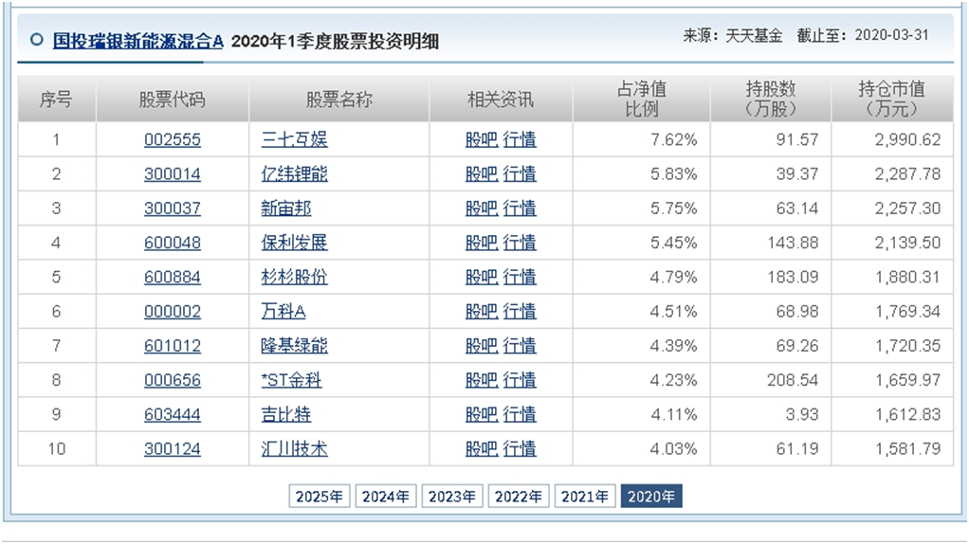The height and width of the screenshot is (544, 969).
Task: Open 行情 link for 杉杉股份 row
Action: tap(520, 277)
